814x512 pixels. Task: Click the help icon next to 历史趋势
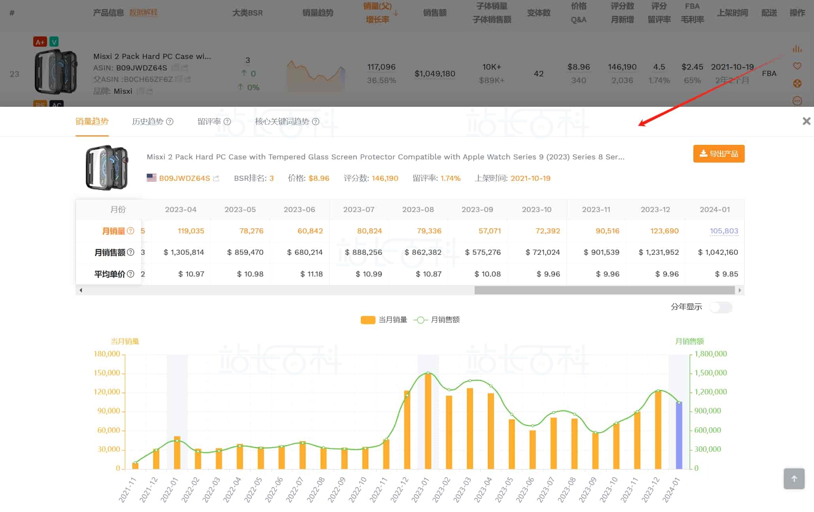[170, 121]
